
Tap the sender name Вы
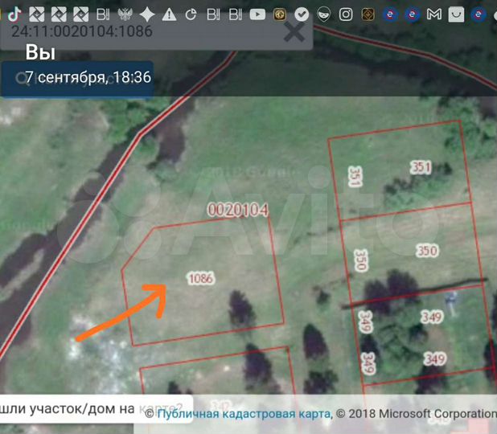pyautogui.click(x=40, y=54)
